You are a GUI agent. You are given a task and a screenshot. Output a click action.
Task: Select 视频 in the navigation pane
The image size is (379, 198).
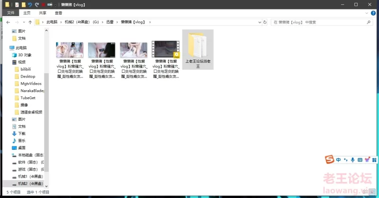[19, 62]
